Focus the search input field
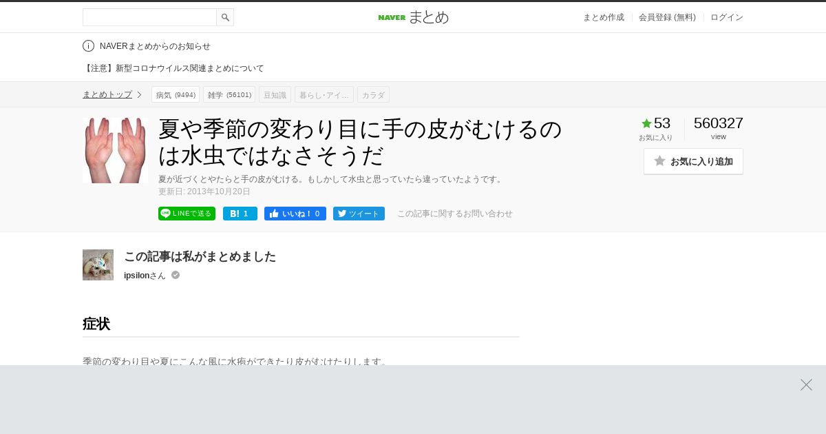The height and width of the screenshot is (434, 826). [149, 17]
